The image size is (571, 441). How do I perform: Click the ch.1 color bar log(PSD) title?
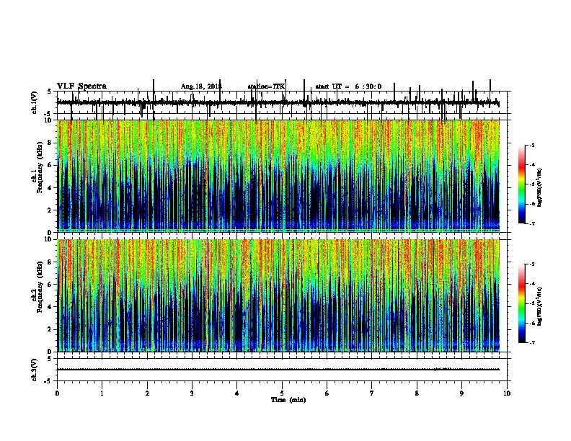coord(539,188)
